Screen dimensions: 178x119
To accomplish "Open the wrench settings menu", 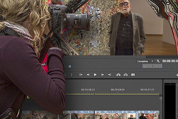I will pyautogui.click(x=158, y=61).
